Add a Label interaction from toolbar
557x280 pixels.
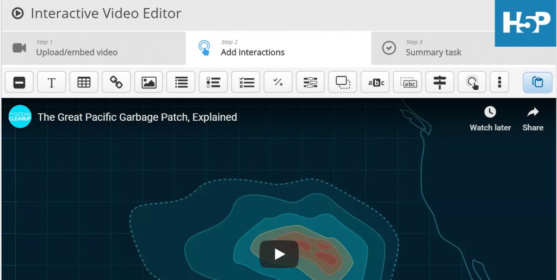coord(19,82)
